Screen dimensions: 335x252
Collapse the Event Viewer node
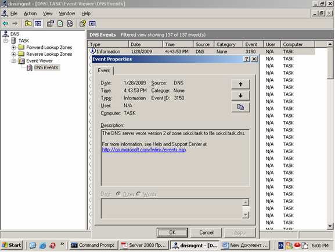[x=13, y=61]
